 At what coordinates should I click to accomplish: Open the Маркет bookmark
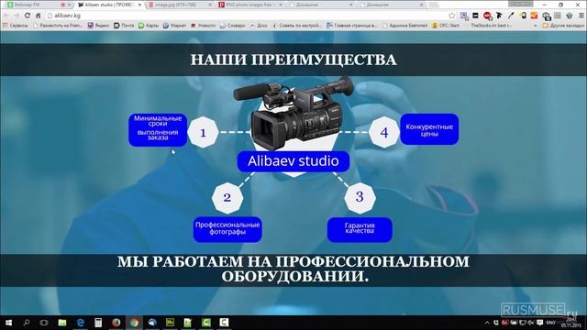(x=174, y=26)
